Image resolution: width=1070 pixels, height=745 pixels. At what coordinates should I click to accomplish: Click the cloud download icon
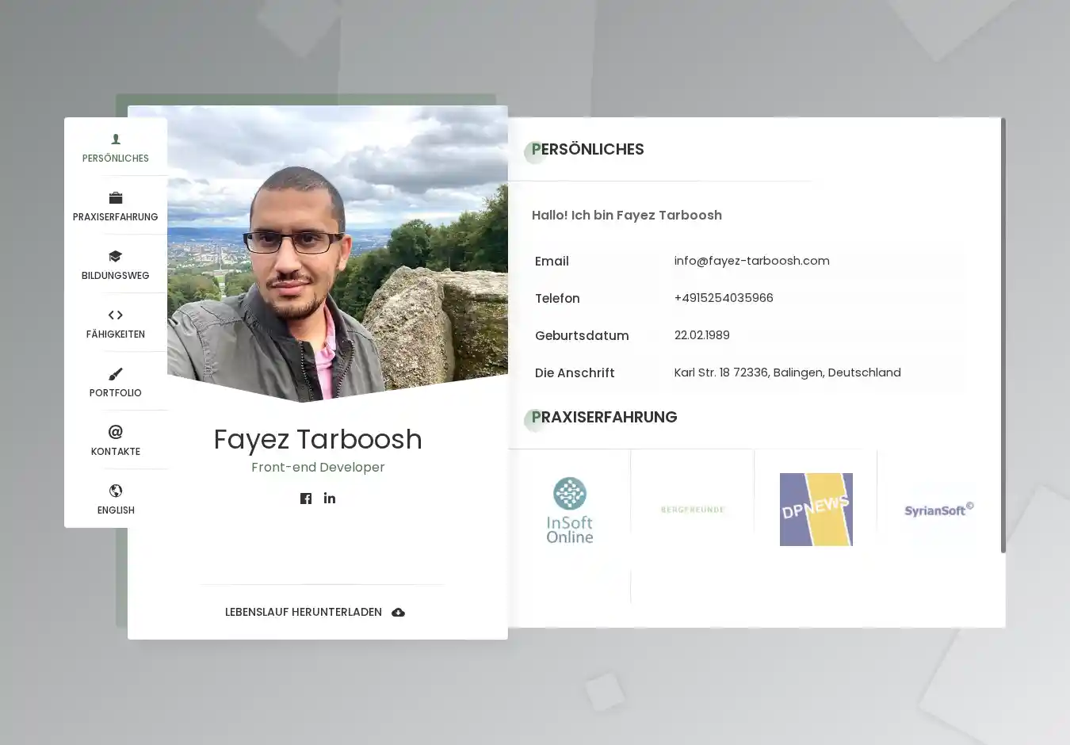click(399, 613)
